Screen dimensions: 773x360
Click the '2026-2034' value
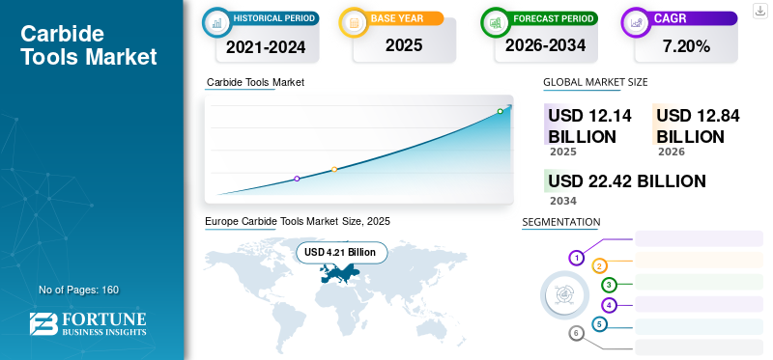tap(545, 45)
